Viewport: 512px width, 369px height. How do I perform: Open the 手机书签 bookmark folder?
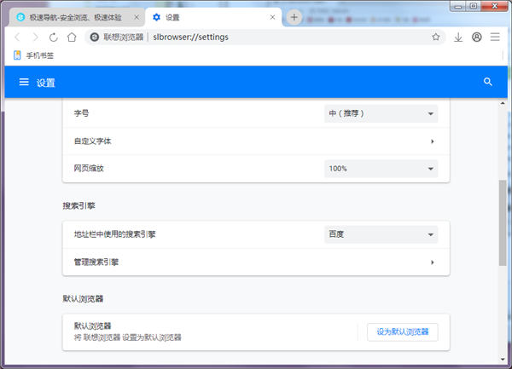coord(35,56)
